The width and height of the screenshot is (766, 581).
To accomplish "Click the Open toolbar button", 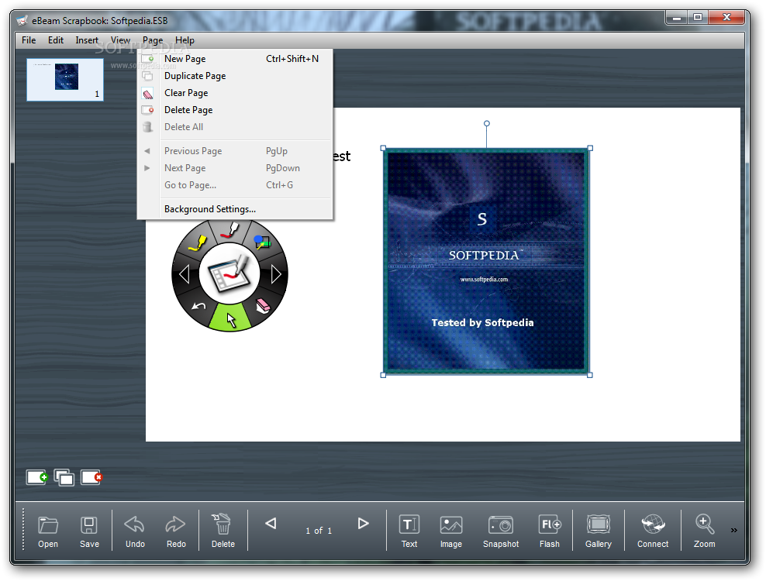I will point(48,531).
